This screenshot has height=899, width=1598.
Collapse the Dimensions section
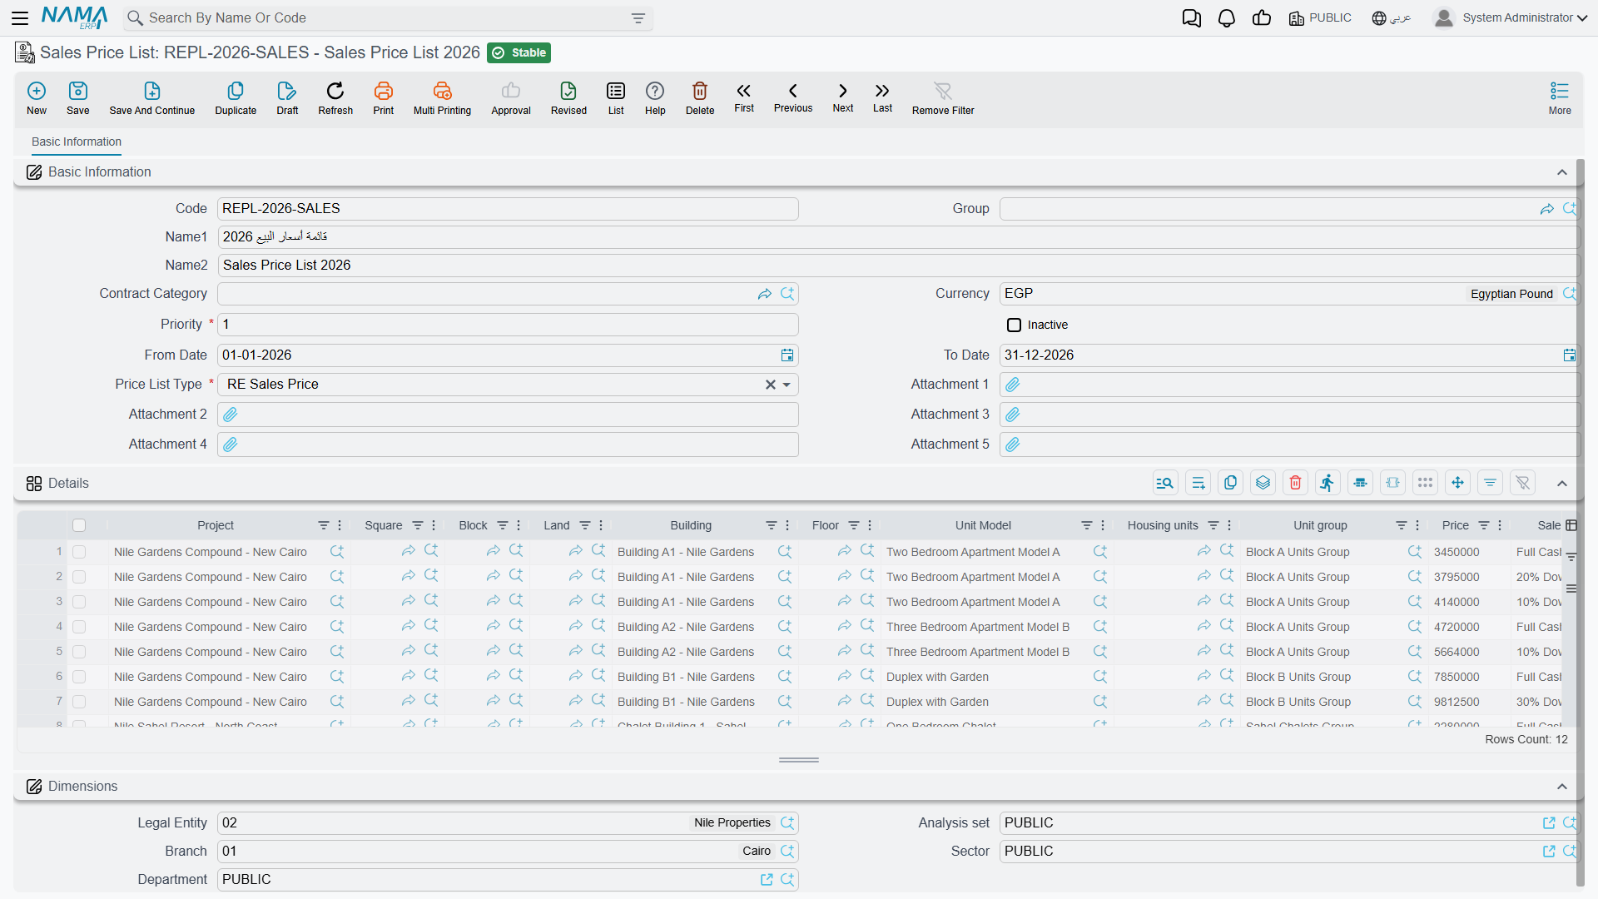[x=1562, y=787]
